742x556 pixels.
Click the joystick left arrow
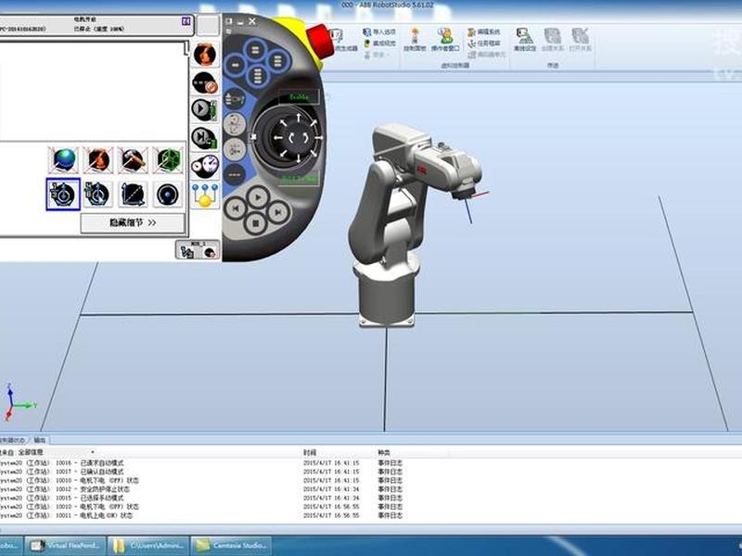[x=277, y=138]
